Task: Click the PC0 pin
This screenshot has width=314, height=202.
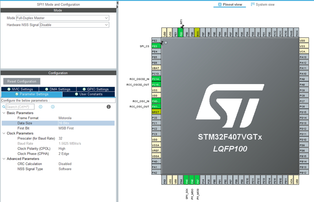Action: (156, 118)
